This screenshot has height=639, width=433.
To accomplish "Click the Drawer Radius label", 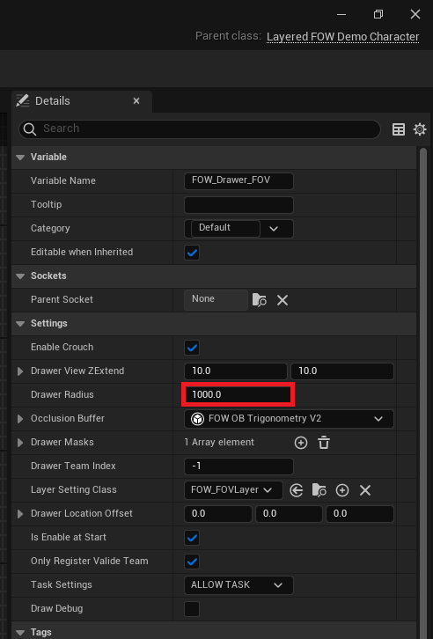I will (62, 395).
